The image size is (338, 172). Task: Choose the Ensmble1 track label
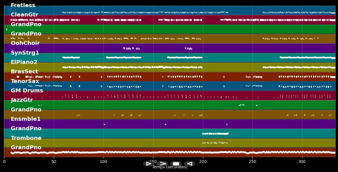[x=26, y=119]
